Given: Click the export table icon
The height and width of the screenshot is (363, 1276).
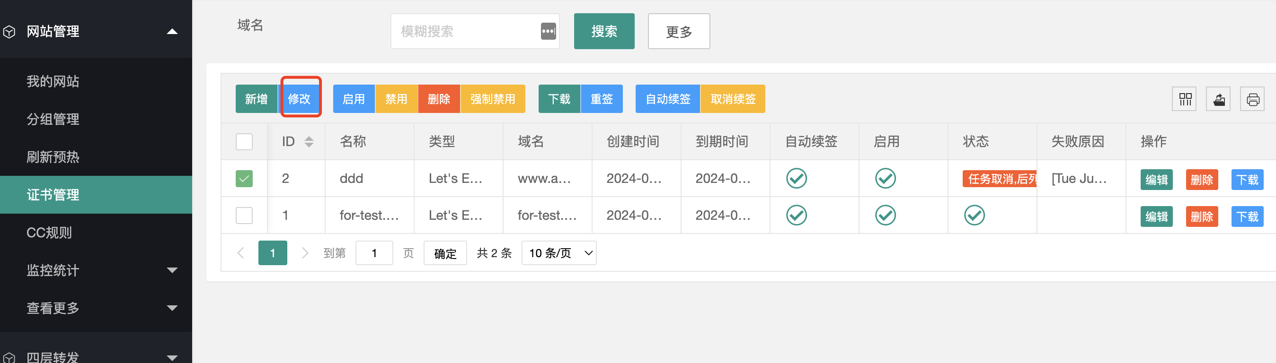Looking at the screenshot, I should point(1219,99).
